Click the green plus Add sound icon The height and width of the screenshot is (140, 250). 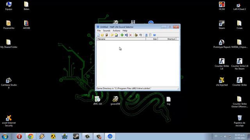(x=122, y=35)
